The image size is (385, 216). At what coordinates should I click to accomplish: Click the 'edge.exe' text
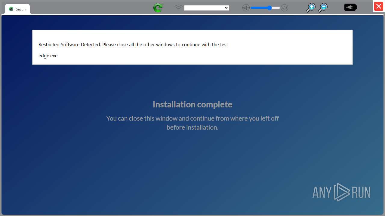(48, 55)
